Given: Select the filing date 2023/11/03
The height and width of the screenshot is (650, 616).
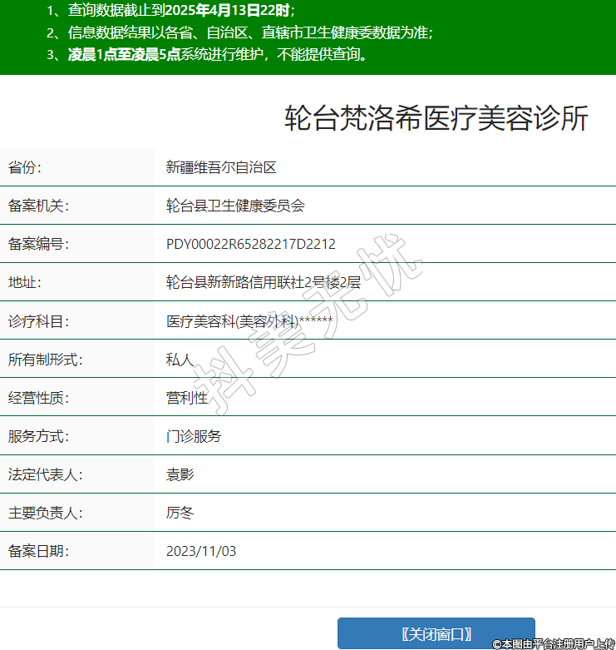Looking at the screenshot, I should [201, 551].
